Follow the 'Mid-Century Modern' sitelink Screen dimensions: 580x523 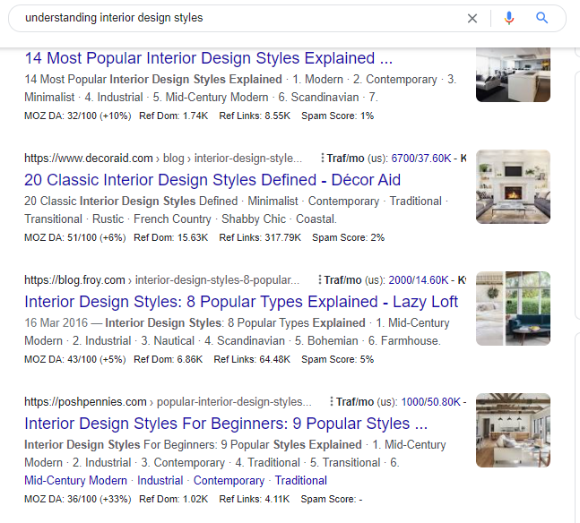(x=76, y=480)
